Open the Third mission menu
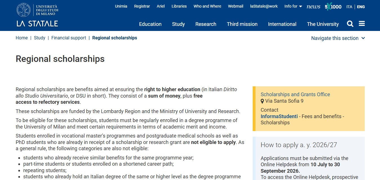Screen dimensions: 380x180 242,24
